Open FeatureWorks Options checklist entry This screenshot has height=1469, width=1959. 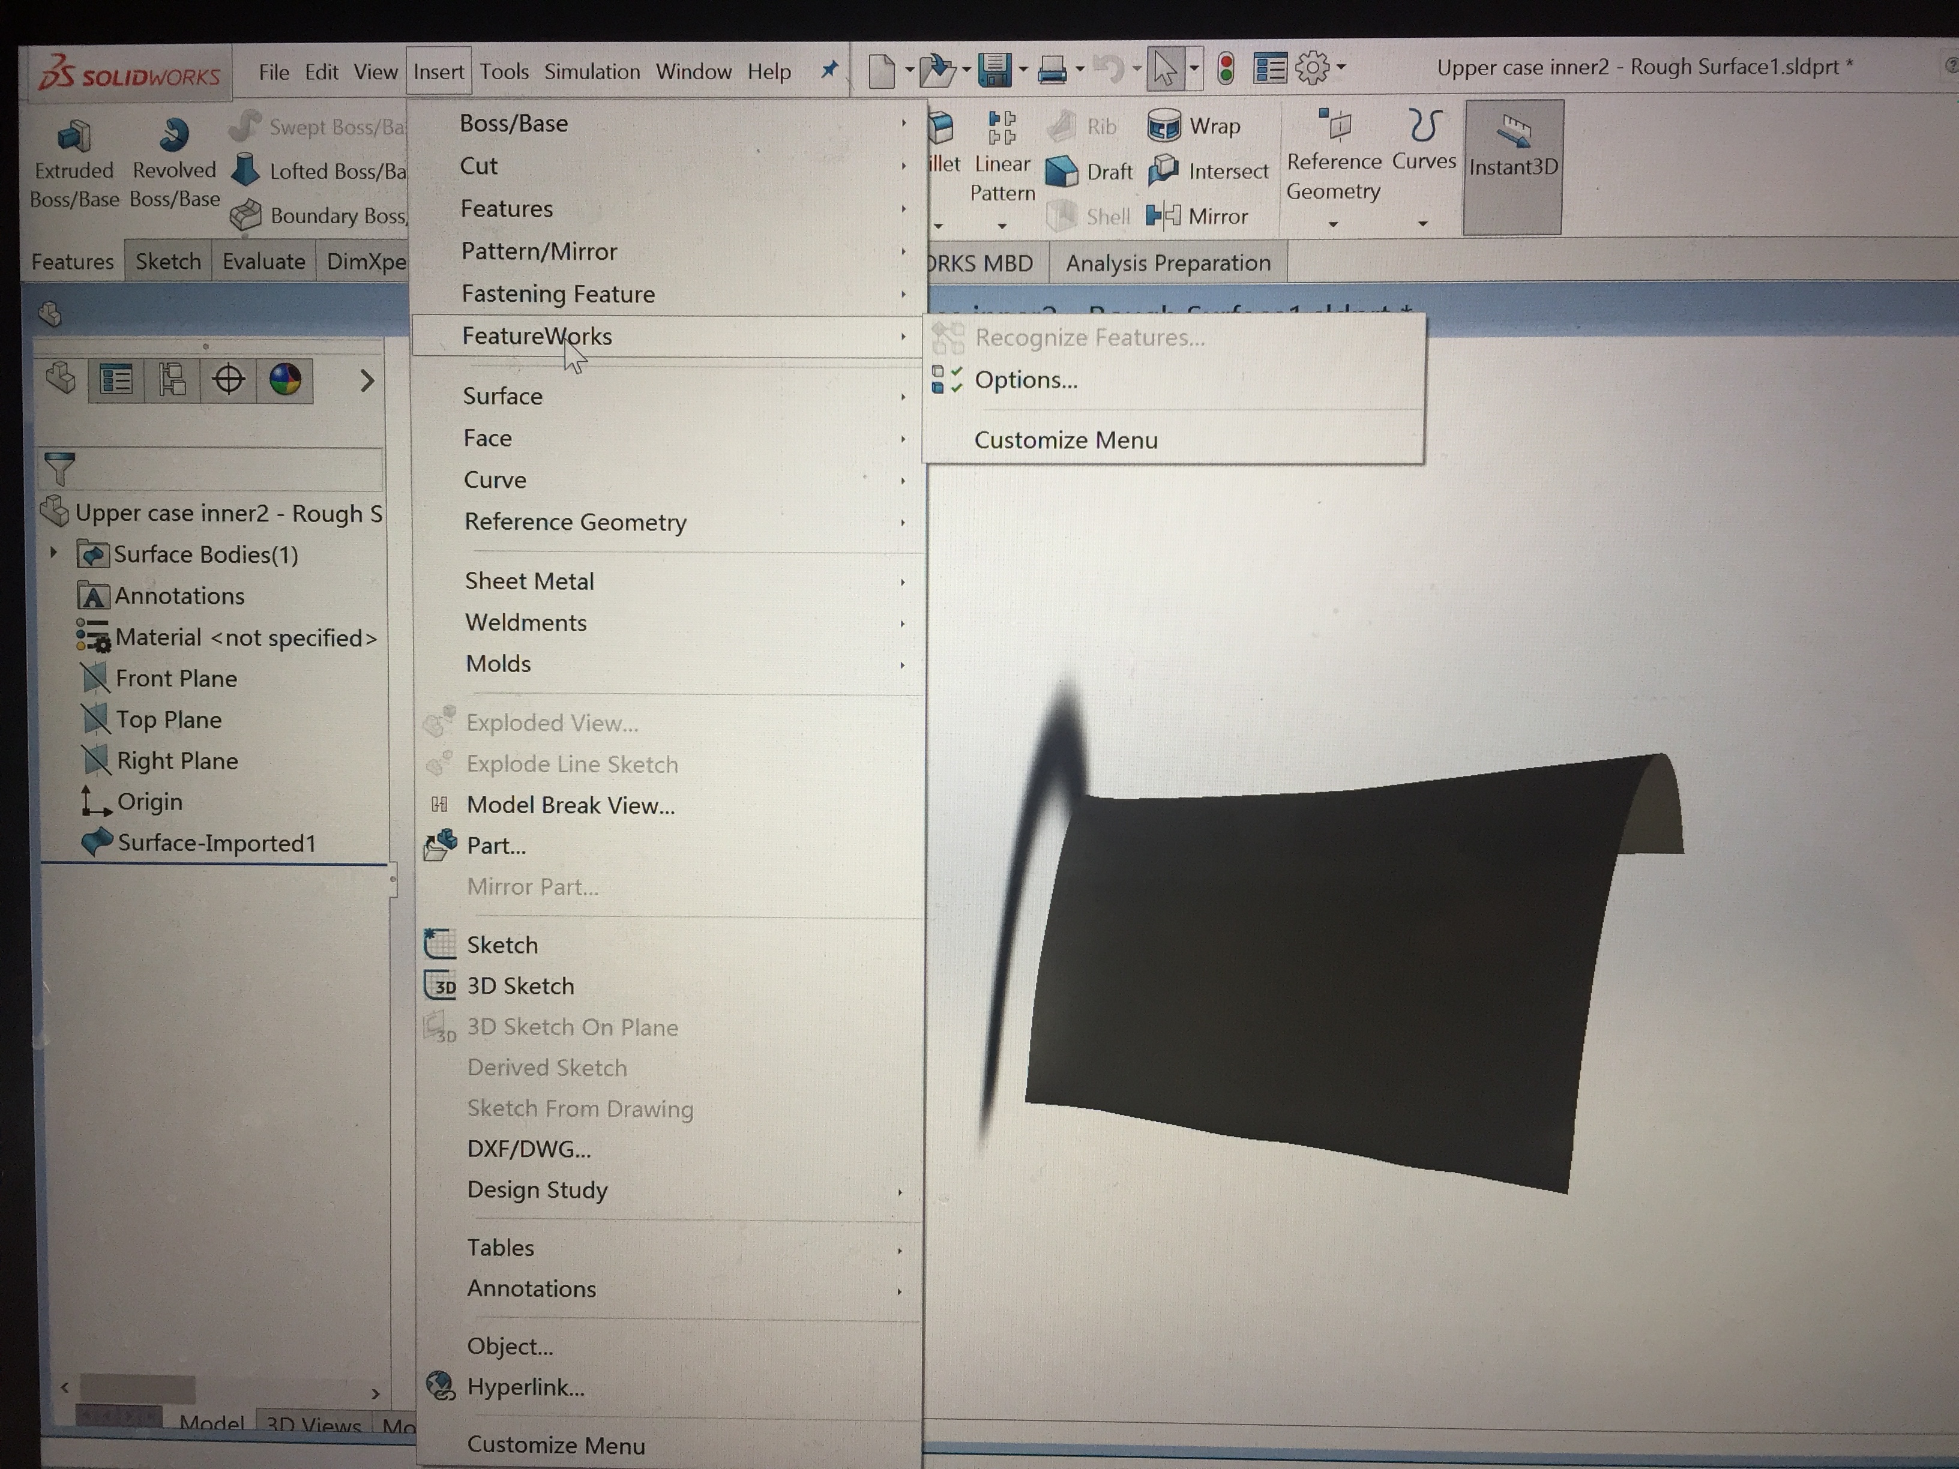1025,380
